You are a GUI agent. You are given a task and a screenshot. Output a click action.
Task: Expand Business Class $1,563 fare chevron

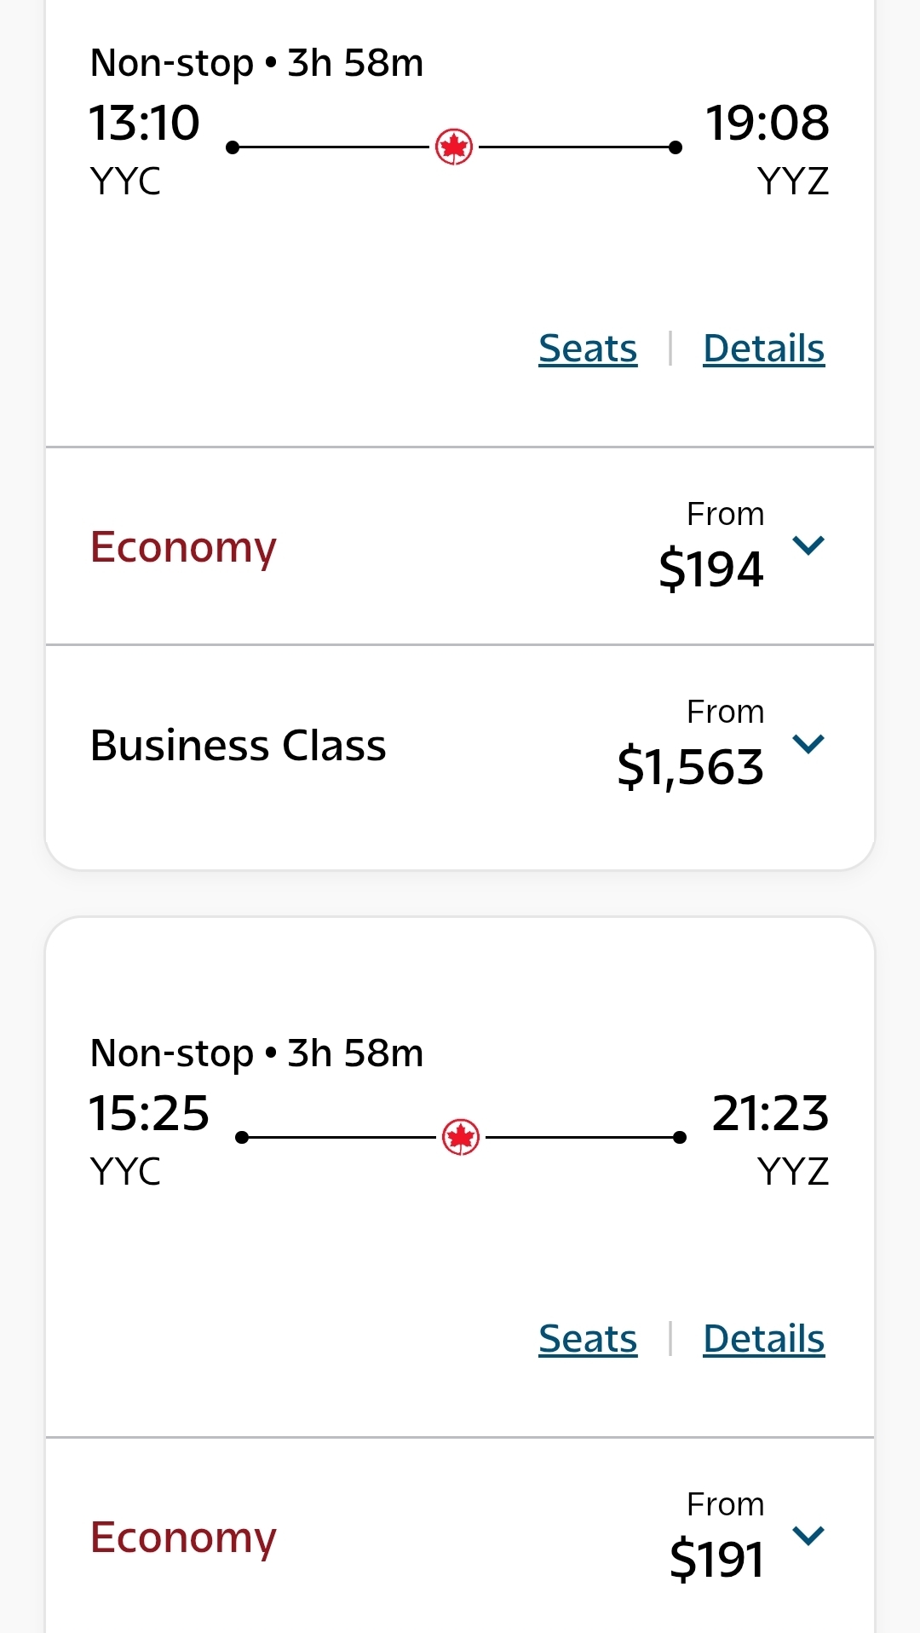pyautogui.click(x=808, y=744)
